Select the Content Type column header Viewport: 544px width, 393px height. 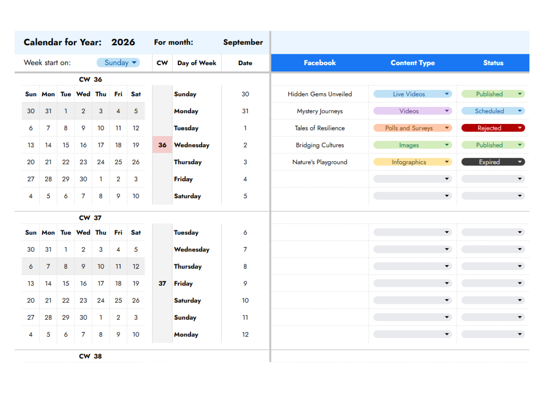point(412,63)
